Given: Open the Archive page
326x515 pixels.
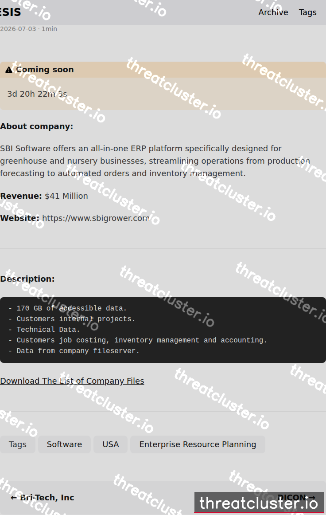Looking at the screenshot, I should [x=273, y=12].
